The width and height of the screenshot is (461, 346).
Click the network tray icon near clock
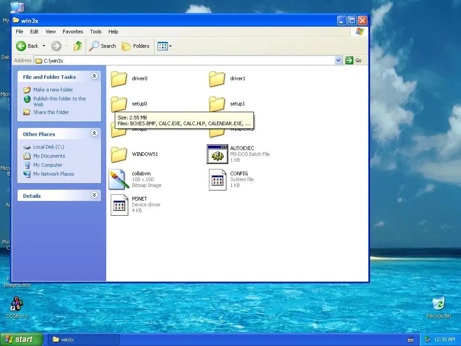pyautogui.click(x=427, y=340)
